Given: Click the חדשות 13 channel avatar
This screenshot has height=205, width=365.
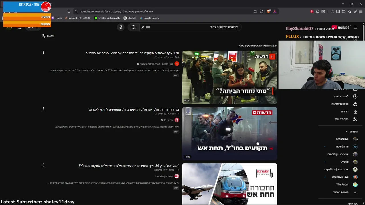Looking at the screenshot, I should point(177,120).
